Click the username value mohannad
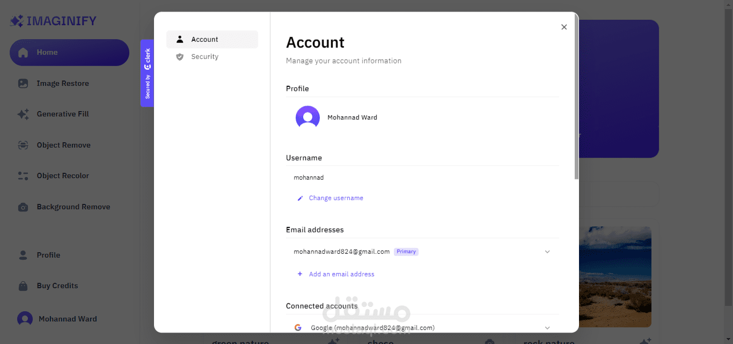This screenshot has height=344, width=733. click(309, 178)
